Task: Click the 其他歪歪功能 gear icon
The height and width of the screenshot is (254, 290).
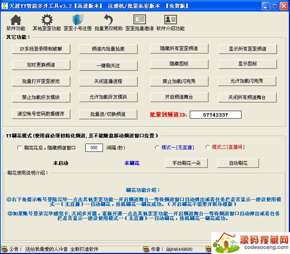Action: point(47,20)
